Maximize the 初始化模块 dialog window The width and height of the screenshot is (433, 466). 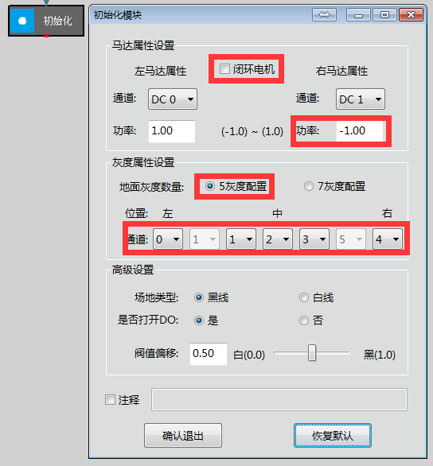pos(384,14)
